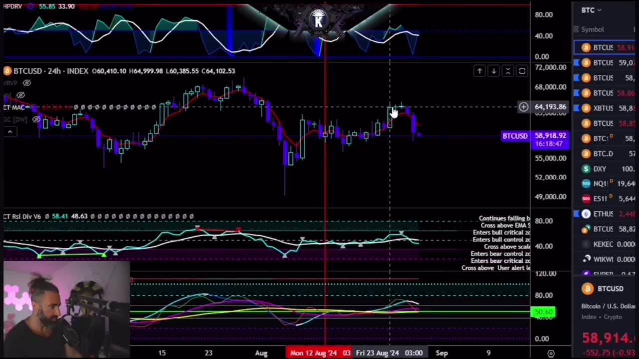Click the BTC1! row Bitcoin icon
639x359 pixels.
pos(586,138)
